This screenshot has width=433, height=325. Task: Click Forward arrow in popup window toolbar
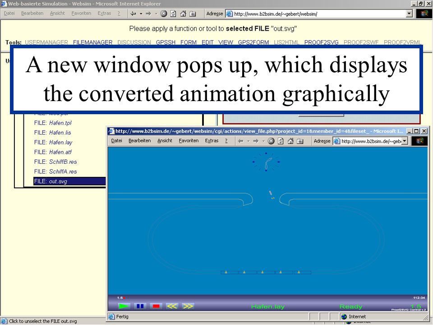(x=256, y=141)
